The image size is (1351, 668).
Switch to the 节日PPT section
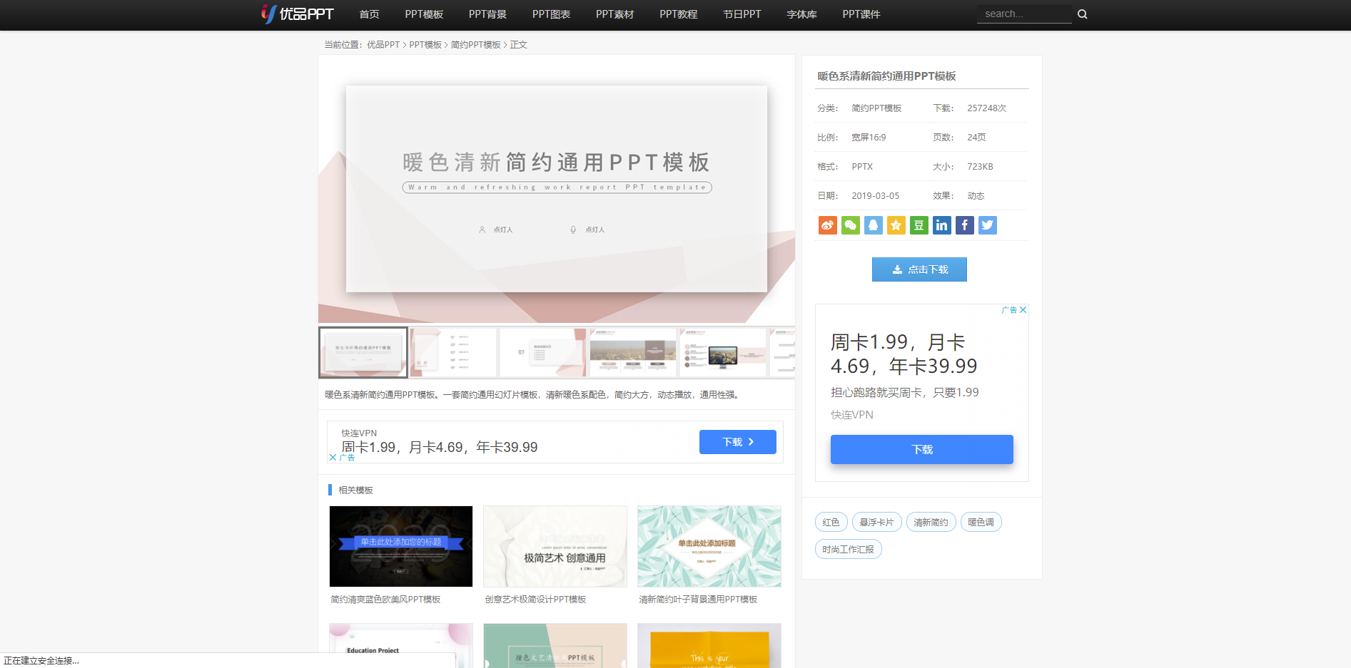pos(742,14)
